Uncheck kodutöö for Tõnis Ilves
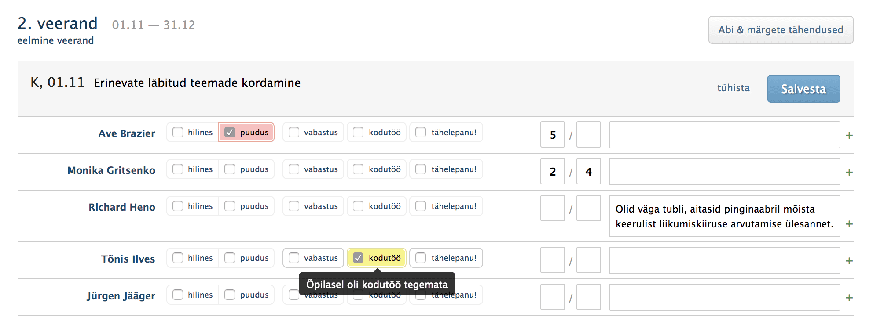Screen dimensions: 873x317 click(359, 258)
